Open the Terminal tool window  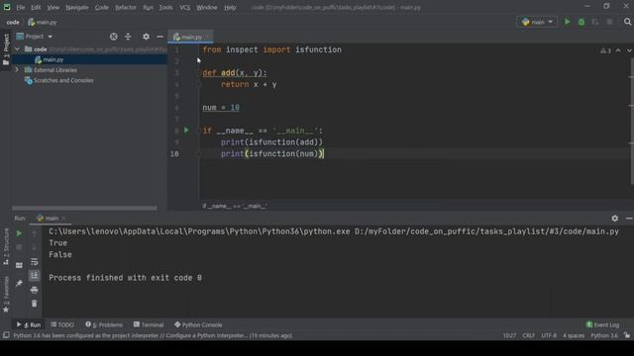click(149, 324)
